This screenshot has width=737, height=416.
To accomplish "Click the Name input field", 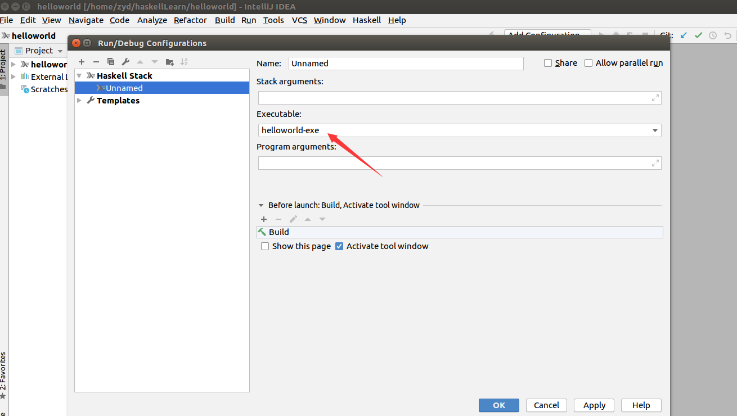I will [406, 64].
